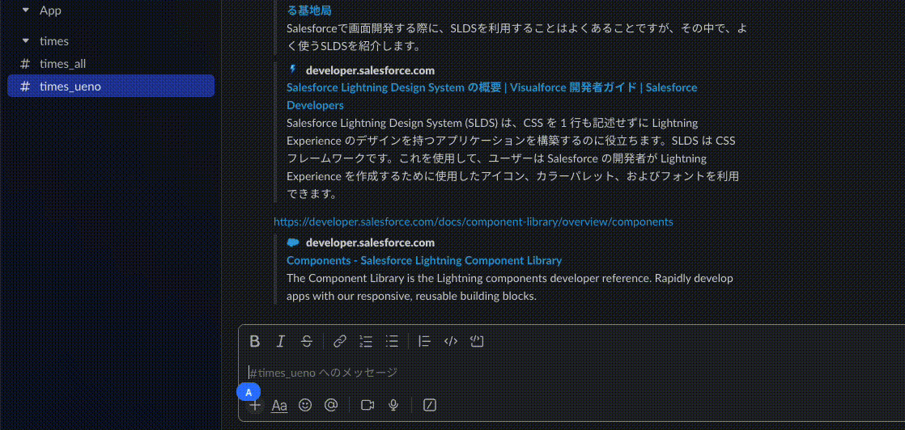Toggle italic formatting in composer
Viewport: 905px width, 430px height.
click(281, 341)
